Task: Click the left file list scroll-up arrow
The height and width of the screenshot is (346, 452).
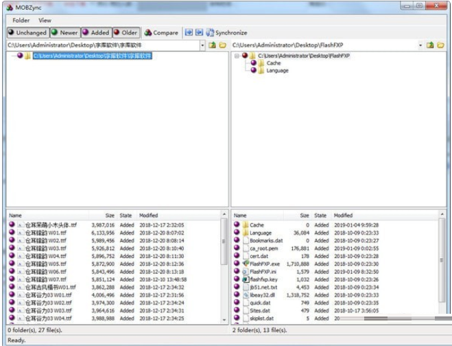Action: 224,214
